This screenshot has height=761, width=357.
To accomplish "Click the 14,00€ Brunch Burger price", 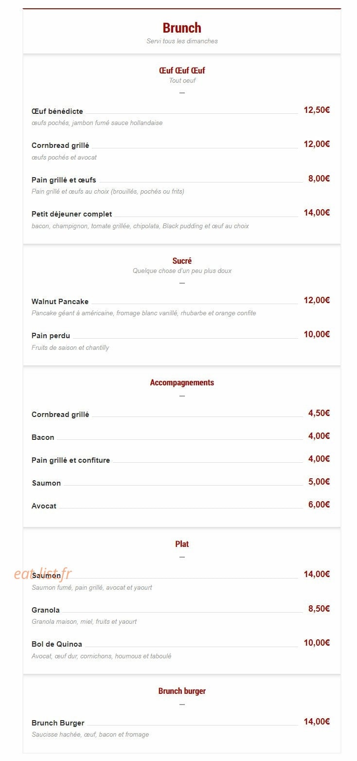I will coord(317,722).
